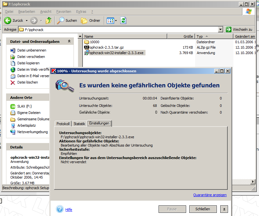259x216 pixels.
Task: Click the blue question mark help icon
Action: tap(59, 209)
